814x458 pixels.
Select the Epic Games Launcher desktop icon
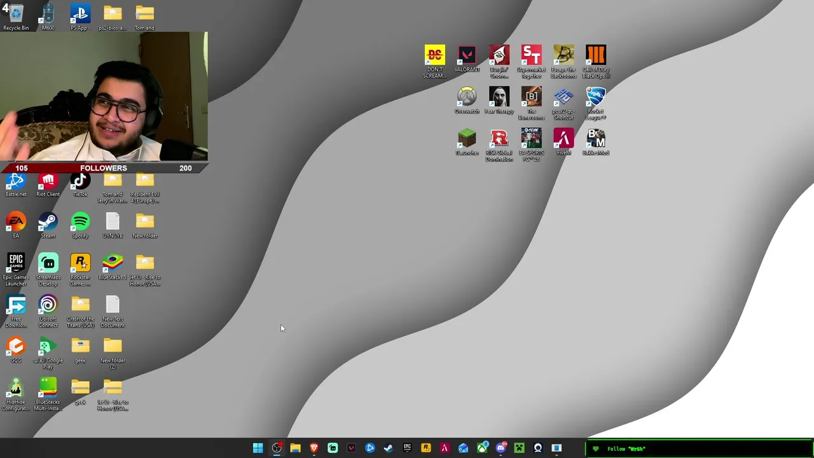(x=16, y=270)
